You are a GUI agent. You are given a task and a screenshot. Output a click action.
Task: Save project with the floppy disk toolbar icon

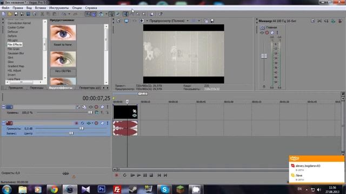[16, 14]
